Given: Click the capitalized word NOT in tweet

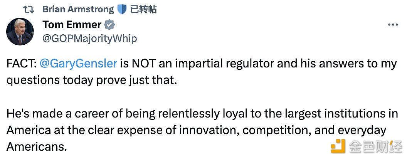Looking at the screenshot, I should (143, 64).
